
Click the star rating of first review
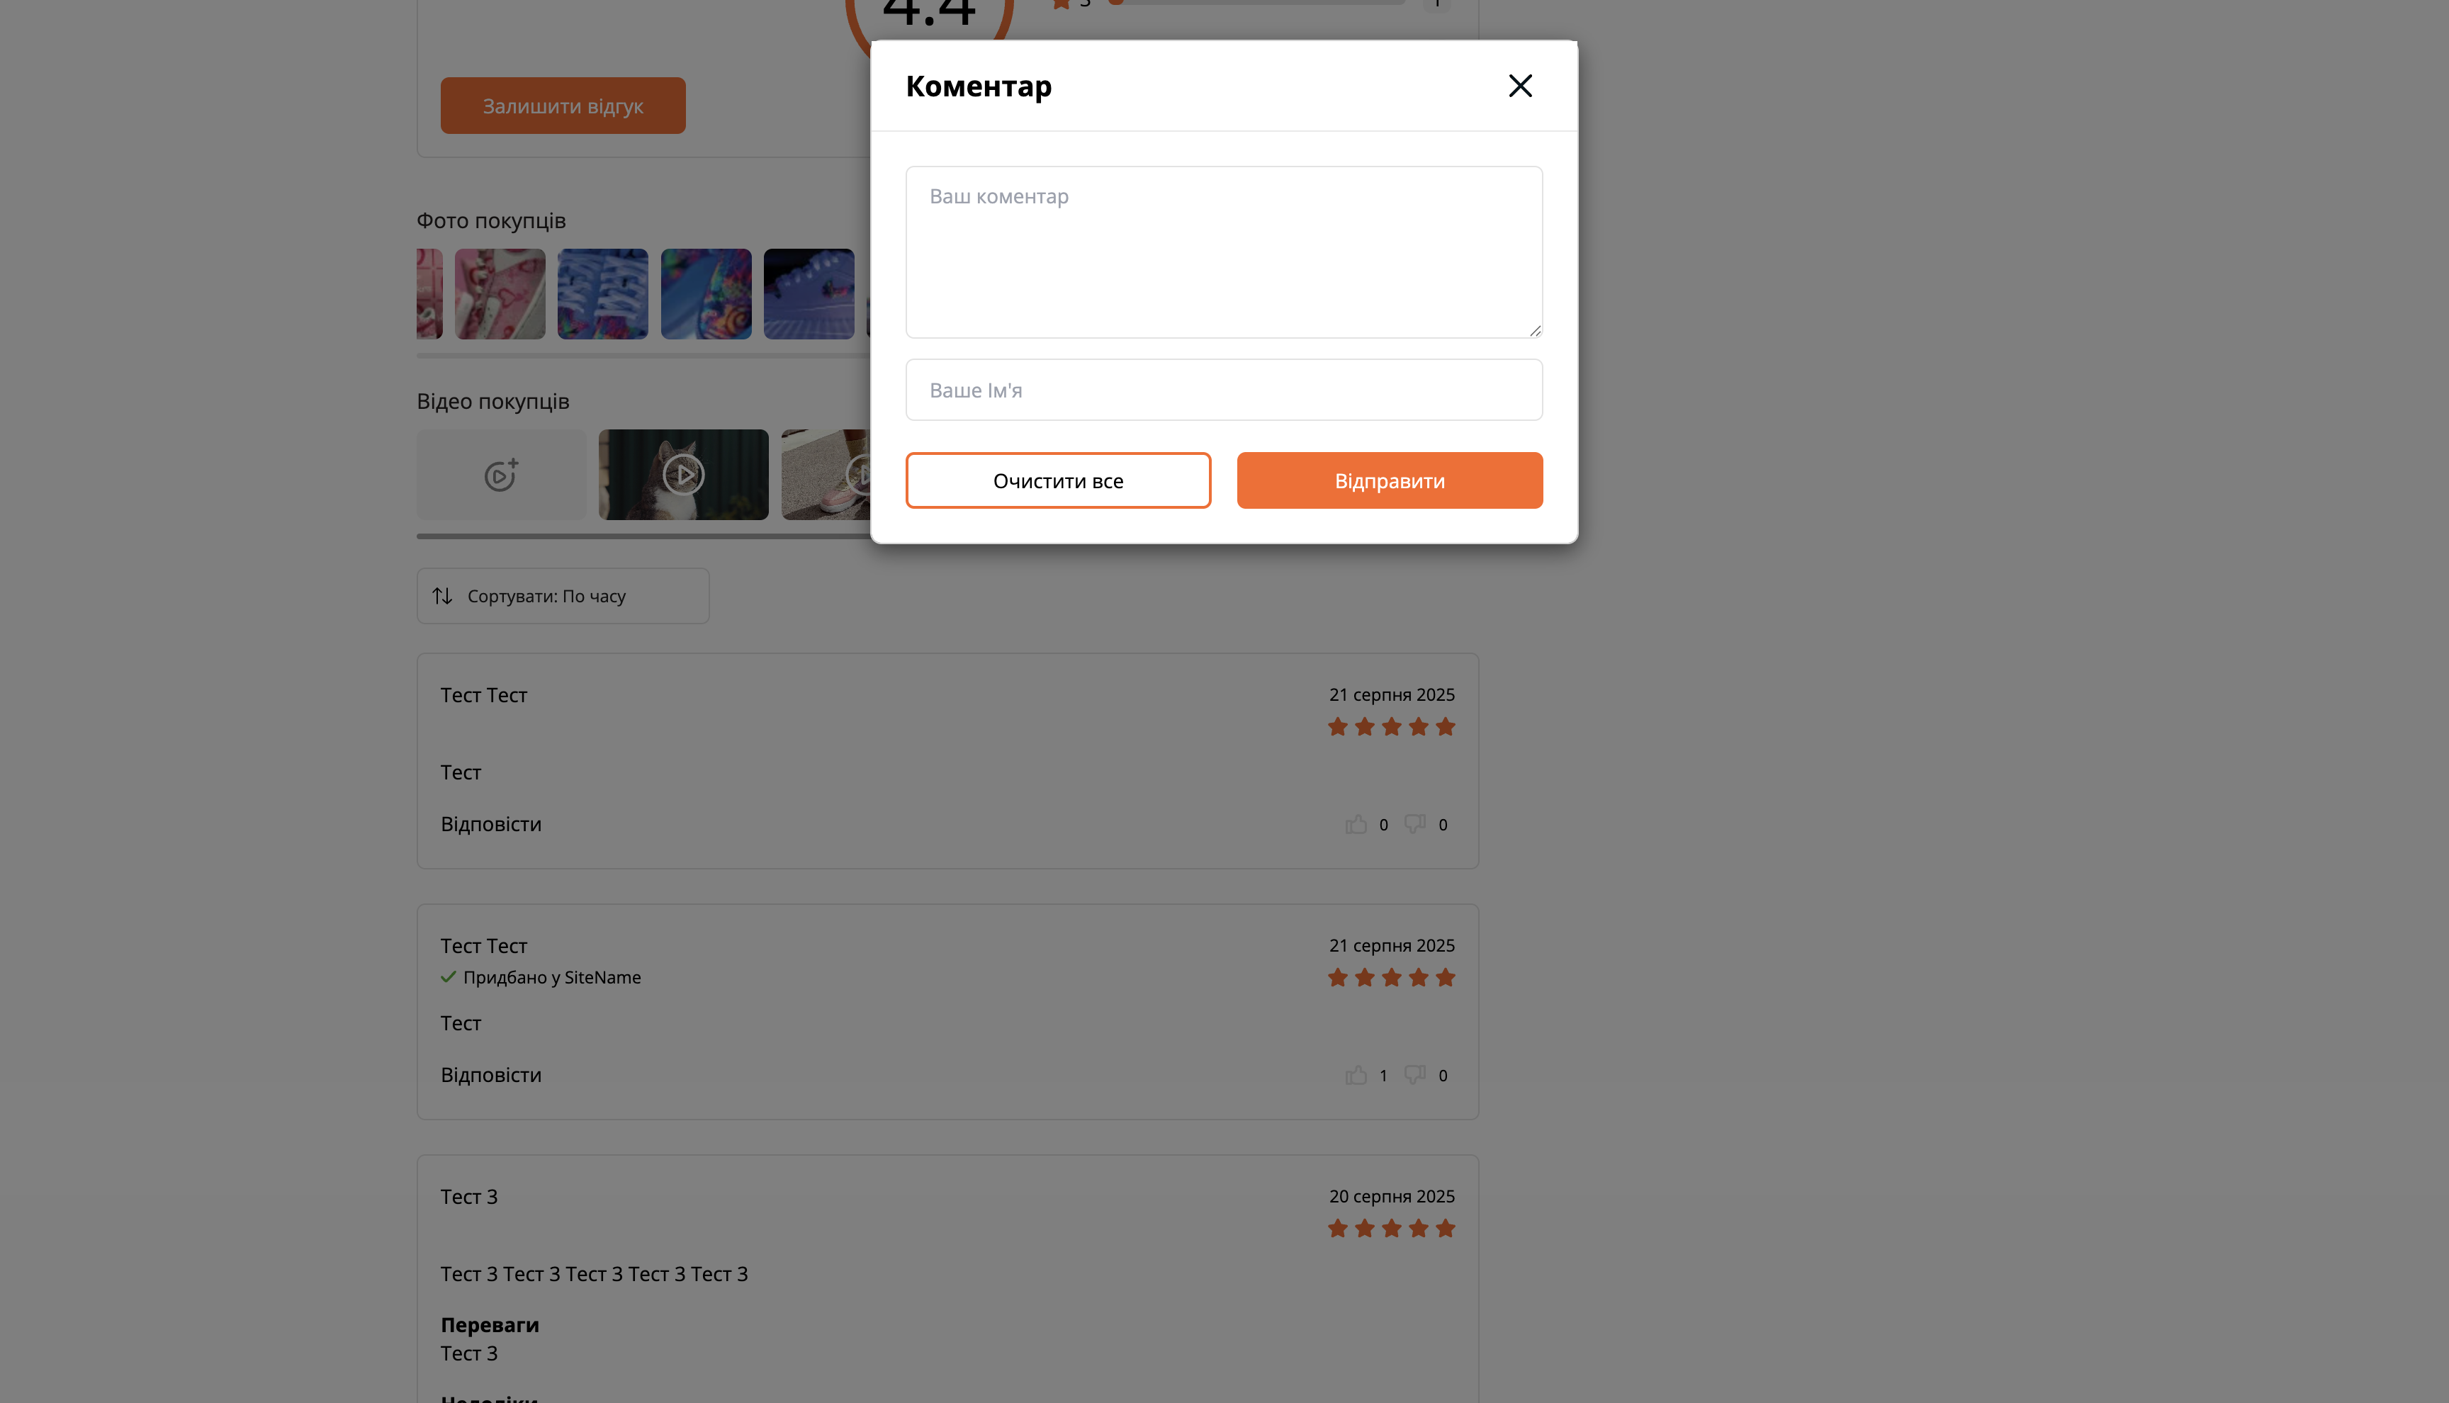coord(1391,728)
